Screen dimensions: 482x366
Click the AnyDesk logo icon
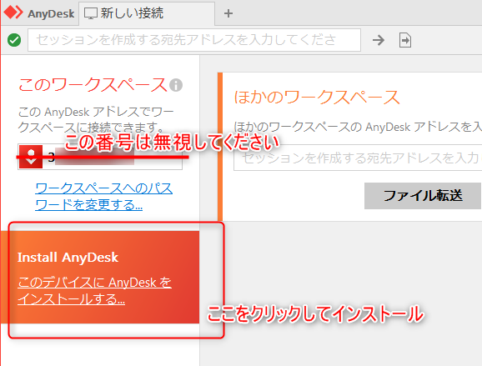click(x=13, y=13)
